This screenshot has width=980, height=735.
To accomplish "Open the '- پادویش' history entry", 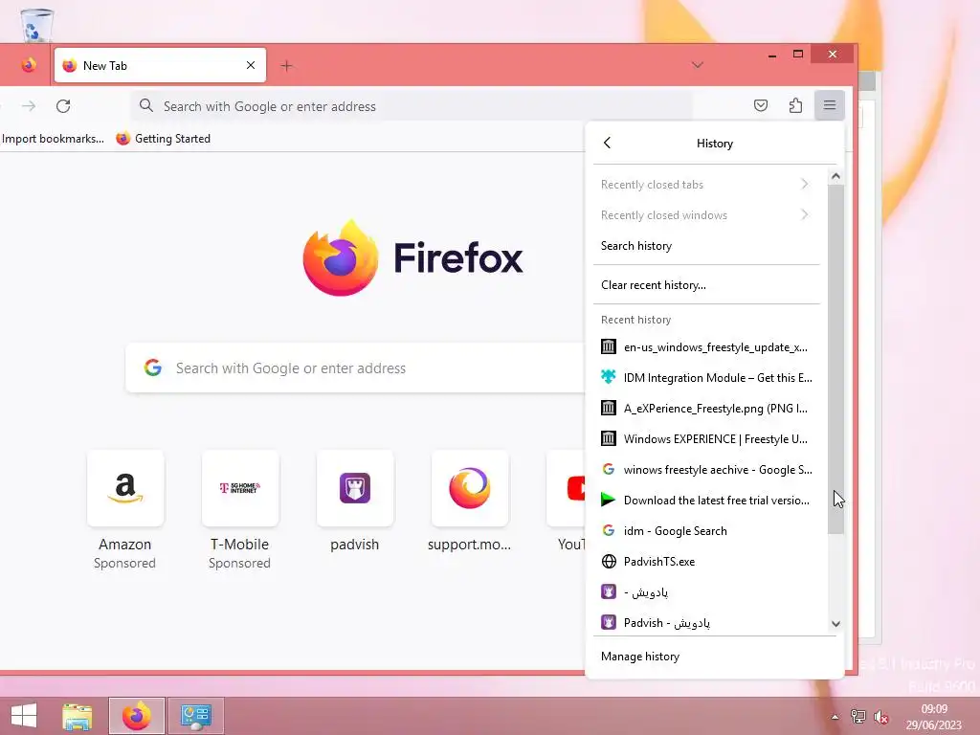I will click(705, 591).
